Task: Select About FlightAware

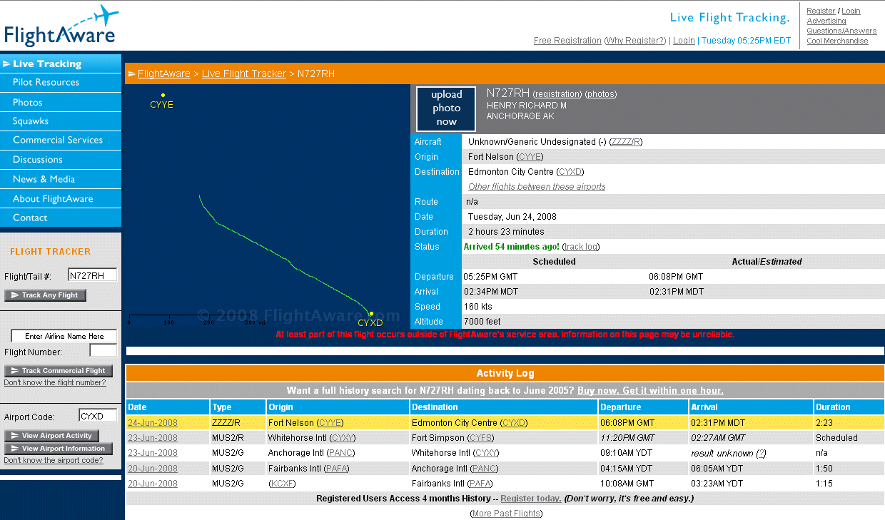Action: click(61, 198)
